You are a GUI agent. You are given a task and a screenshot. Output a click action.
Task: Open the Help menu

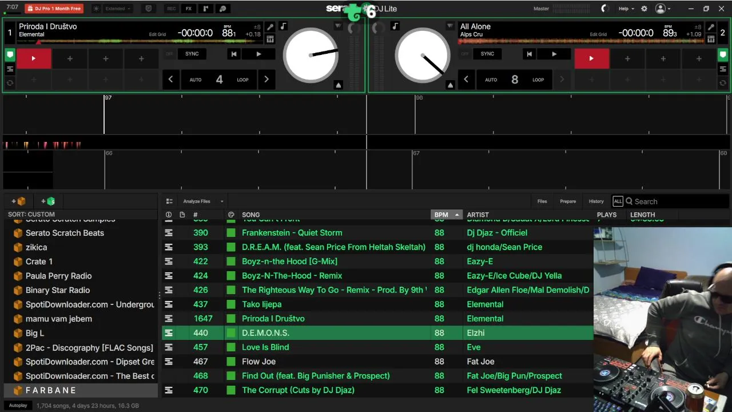(626, 9)
